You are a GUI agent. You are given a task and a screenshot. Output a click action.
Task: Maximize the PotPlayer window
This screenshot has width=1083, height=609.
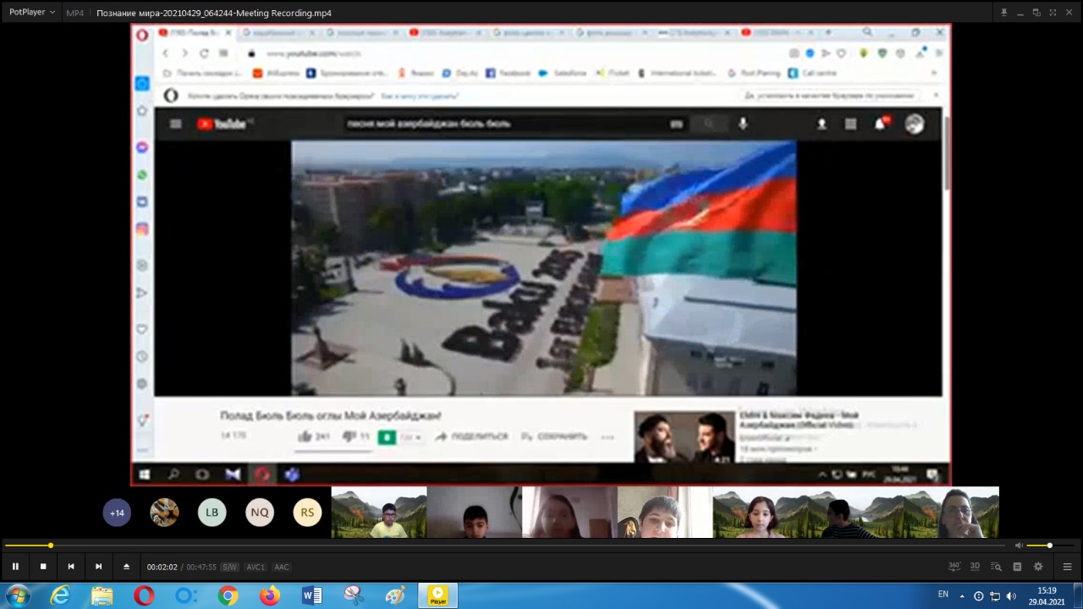pyautogui.click(x=1036, y=13)
